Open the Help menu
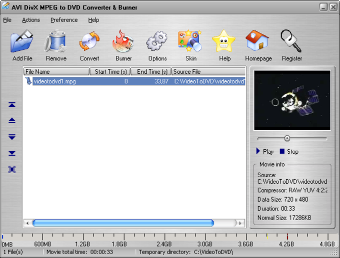Image resolution: width=340 pixels, height=258 pixels. click(93, 20)
